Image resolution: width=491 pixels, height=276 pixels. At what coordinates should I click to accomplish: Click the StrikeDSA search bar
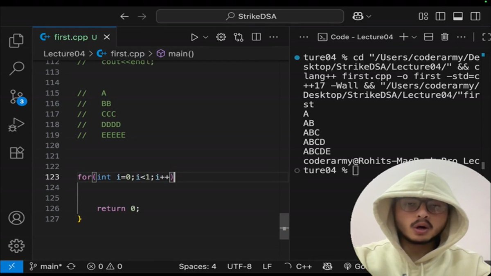250,16
